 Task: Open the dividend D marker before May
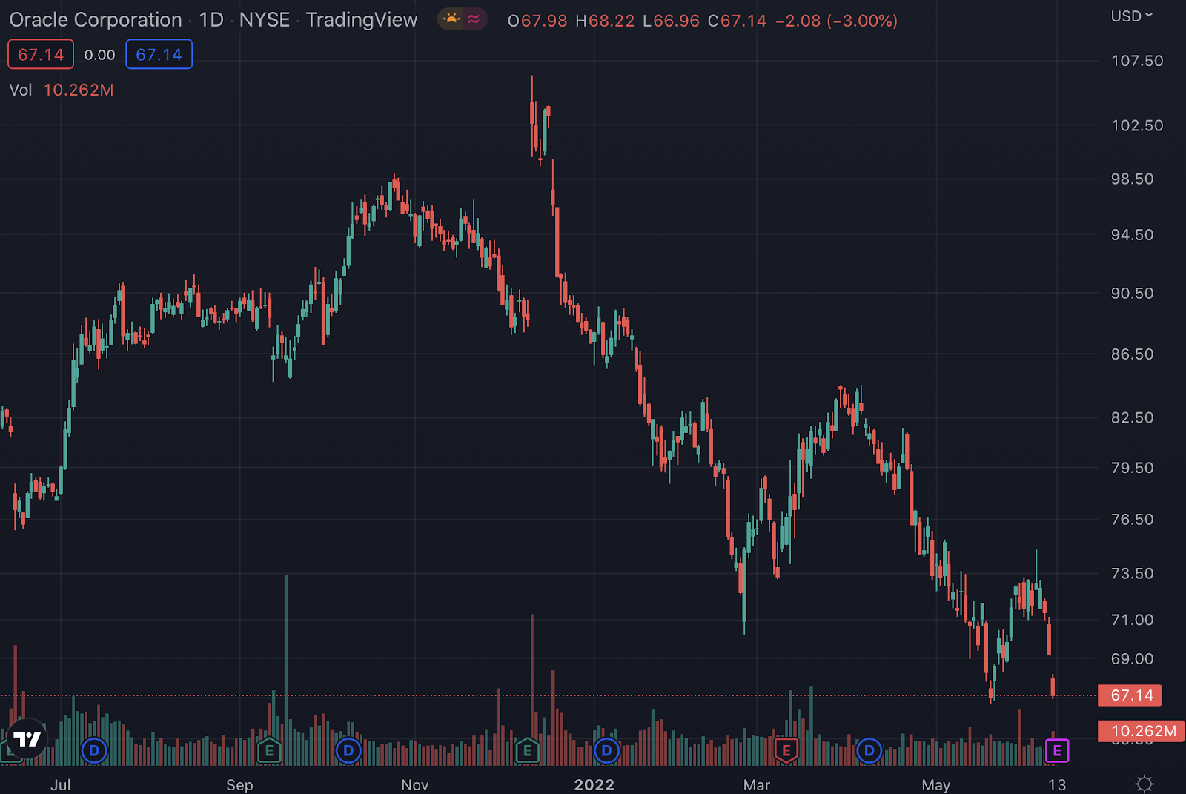coord(869,751)
